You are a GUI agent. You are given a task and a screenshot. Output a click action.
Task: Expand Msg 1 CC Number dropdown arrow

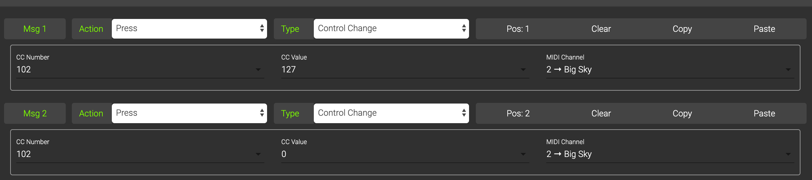point(258,70)
